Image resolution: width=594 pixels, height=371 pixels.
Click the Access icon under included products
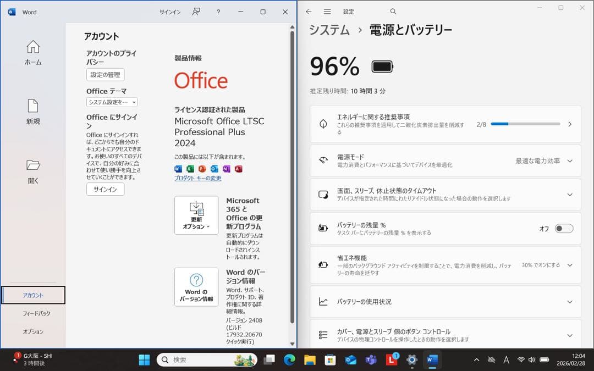[238, 169]
